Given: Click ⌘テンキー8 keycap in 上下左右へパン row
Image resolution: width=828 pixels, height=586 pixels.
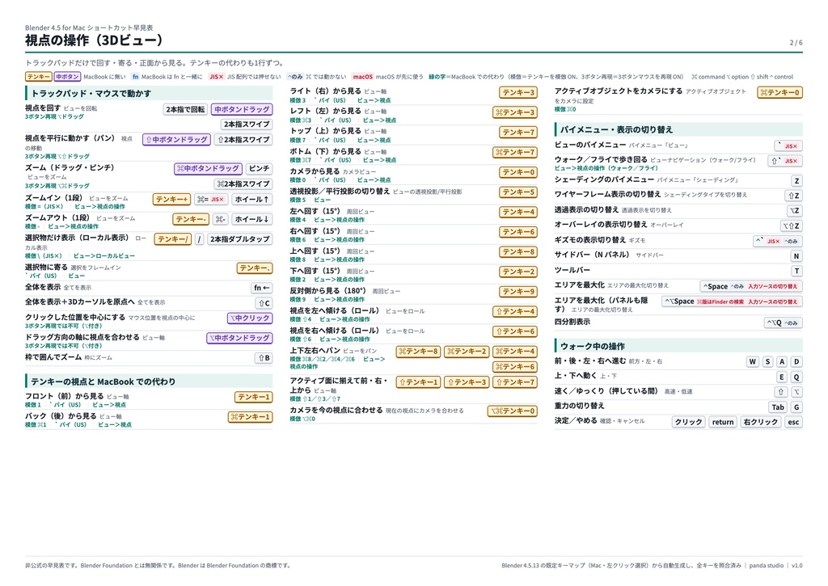Looking at the screenshot, I should click(x=418, y=351).
